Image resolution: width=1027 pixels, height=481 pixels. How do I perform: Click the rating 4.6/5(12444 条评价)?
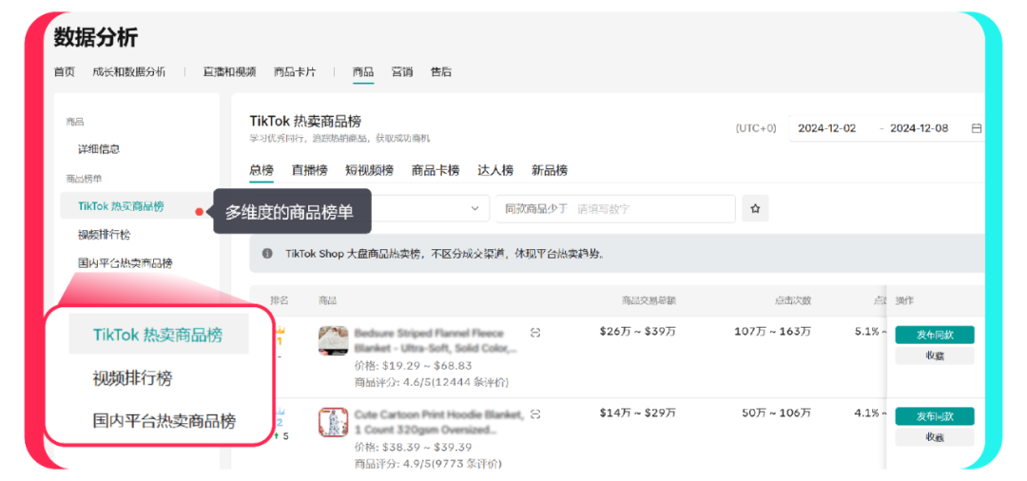click(431, 381)
